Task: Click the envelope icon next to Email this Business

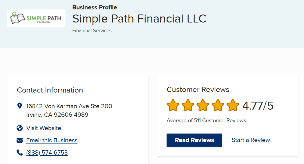Action: tap(19, 140)
